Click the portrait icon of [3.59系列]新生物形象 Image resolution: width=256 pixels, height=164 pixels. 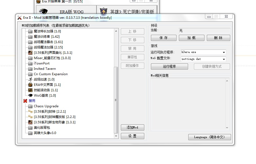click(x=30, y=122)
